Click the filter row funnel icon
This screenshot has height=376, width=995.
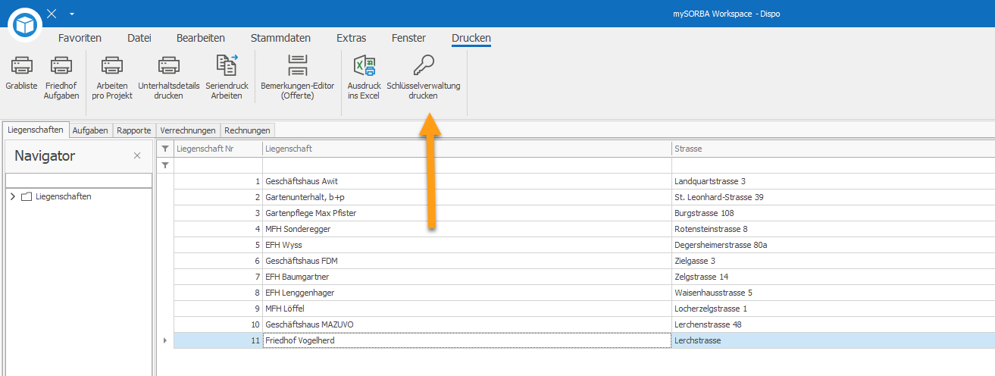[x=165, y=164]
